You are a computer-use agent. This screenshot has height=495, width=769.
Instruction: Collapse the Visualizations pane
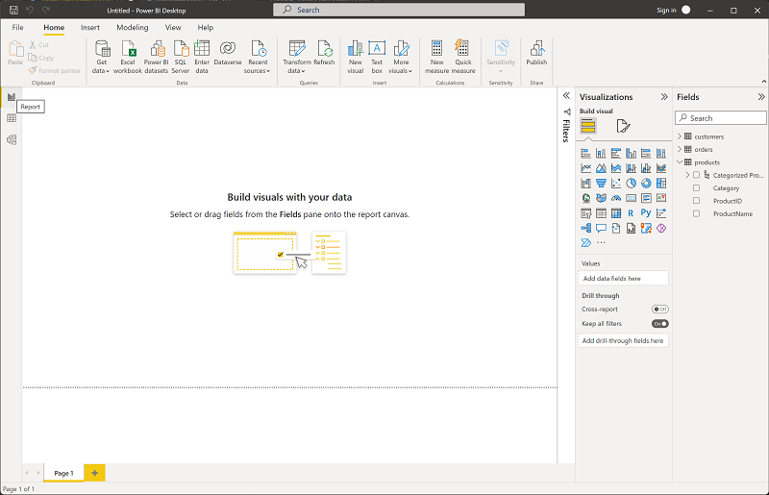click(x=664, y=97)
